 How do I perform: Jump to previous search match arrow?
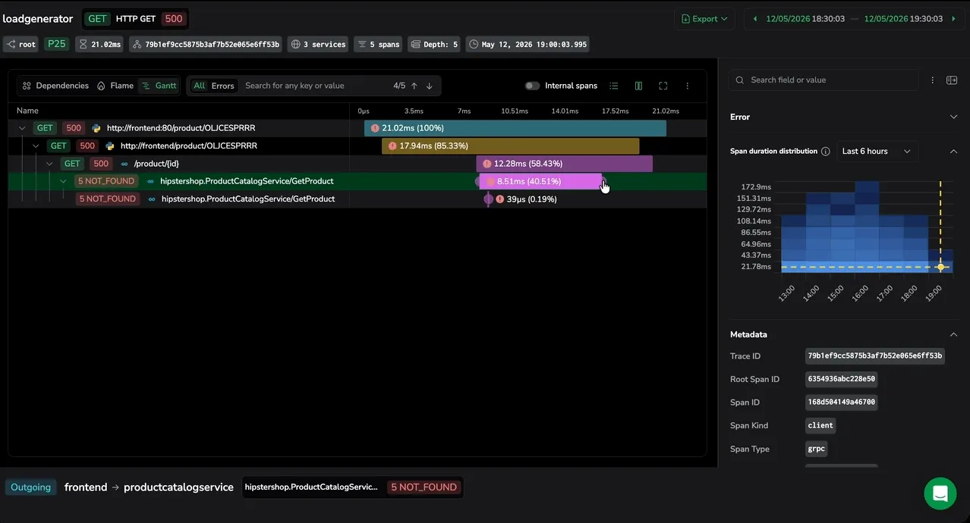click(x=414, y=86)
